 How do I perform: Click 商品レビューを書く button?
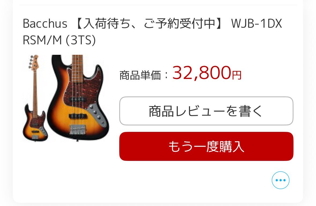206,111
